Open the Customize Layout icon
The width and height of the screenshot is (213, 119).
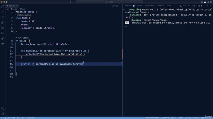coord(211,2)
